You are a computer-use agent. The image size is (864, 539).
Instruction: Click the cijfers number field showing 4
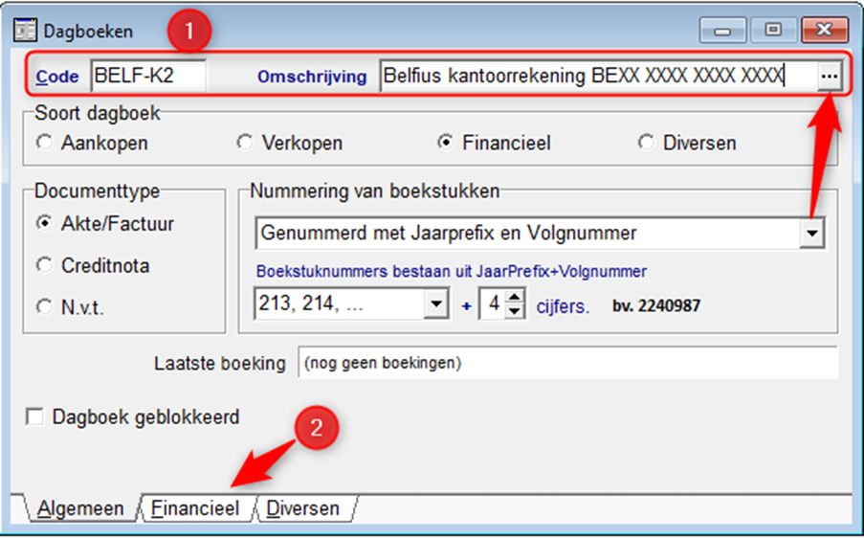[x=493, y=303]
